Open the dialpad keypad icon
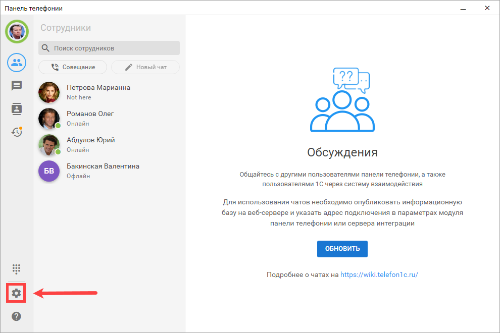 [x=17, y=268]
